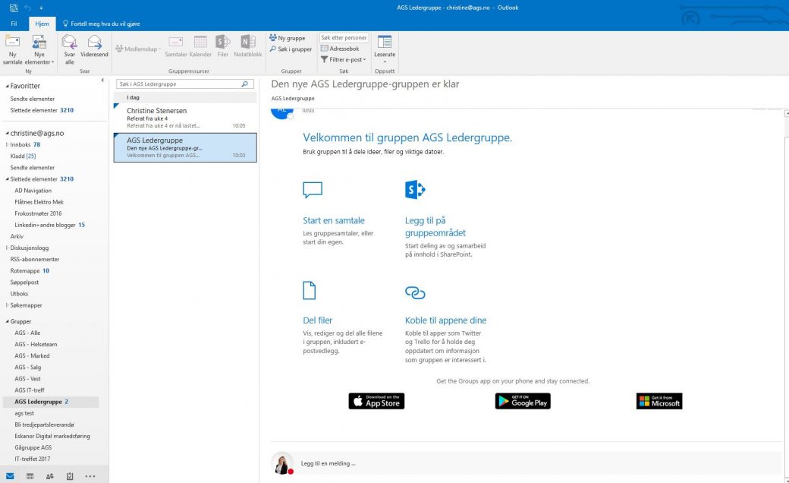Select the Hjem ribbon tab

click(x=42, y=24)
